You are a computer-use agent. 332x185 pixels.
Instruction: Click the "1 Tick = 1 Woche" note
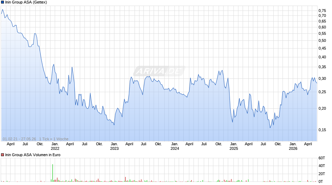[54, 139]
